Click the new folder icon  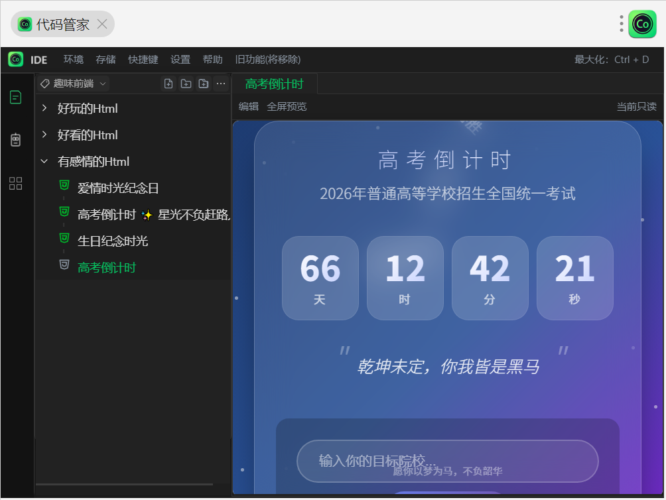(x=186, y=84)
